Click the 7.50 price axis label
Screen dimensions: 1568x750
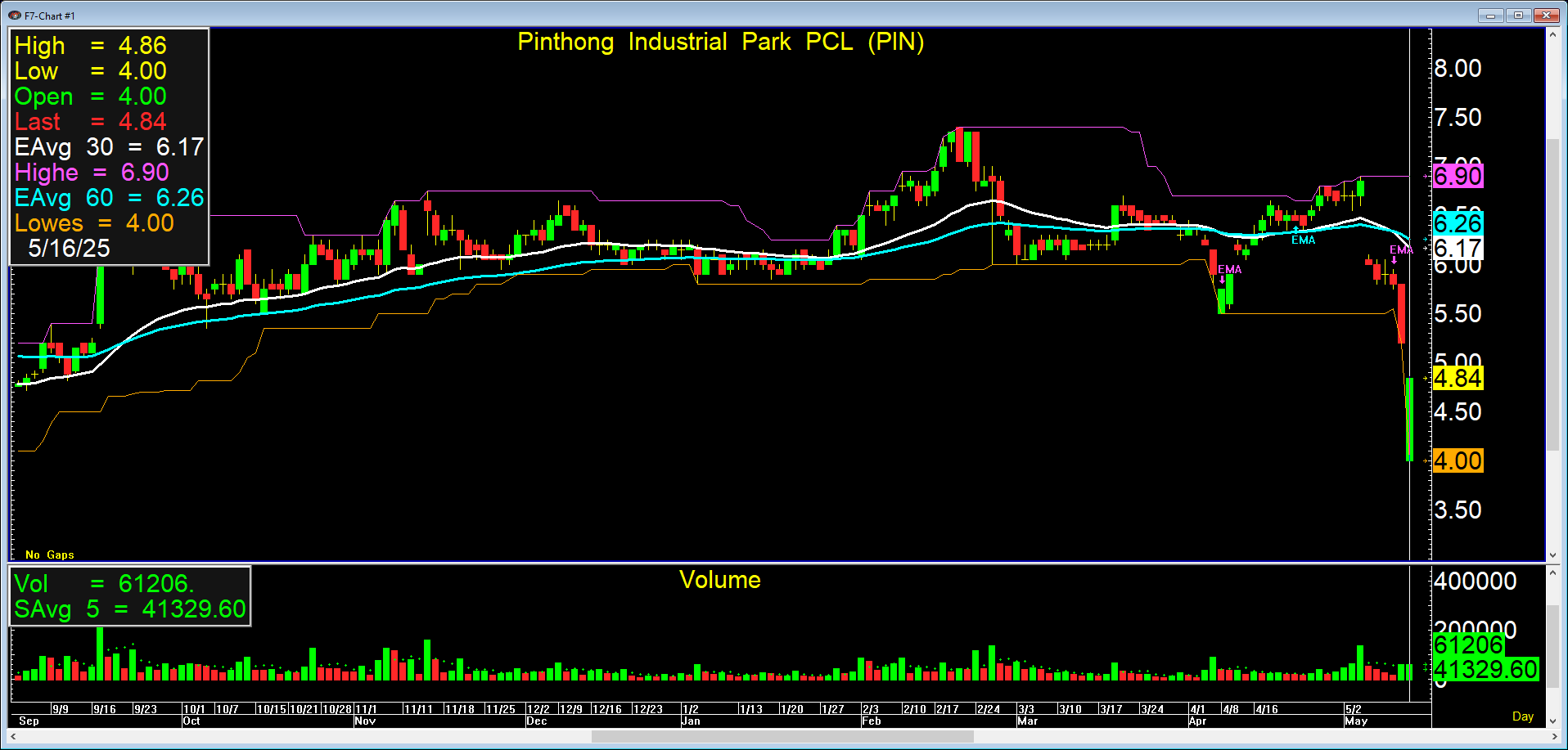click(1458, 117)
